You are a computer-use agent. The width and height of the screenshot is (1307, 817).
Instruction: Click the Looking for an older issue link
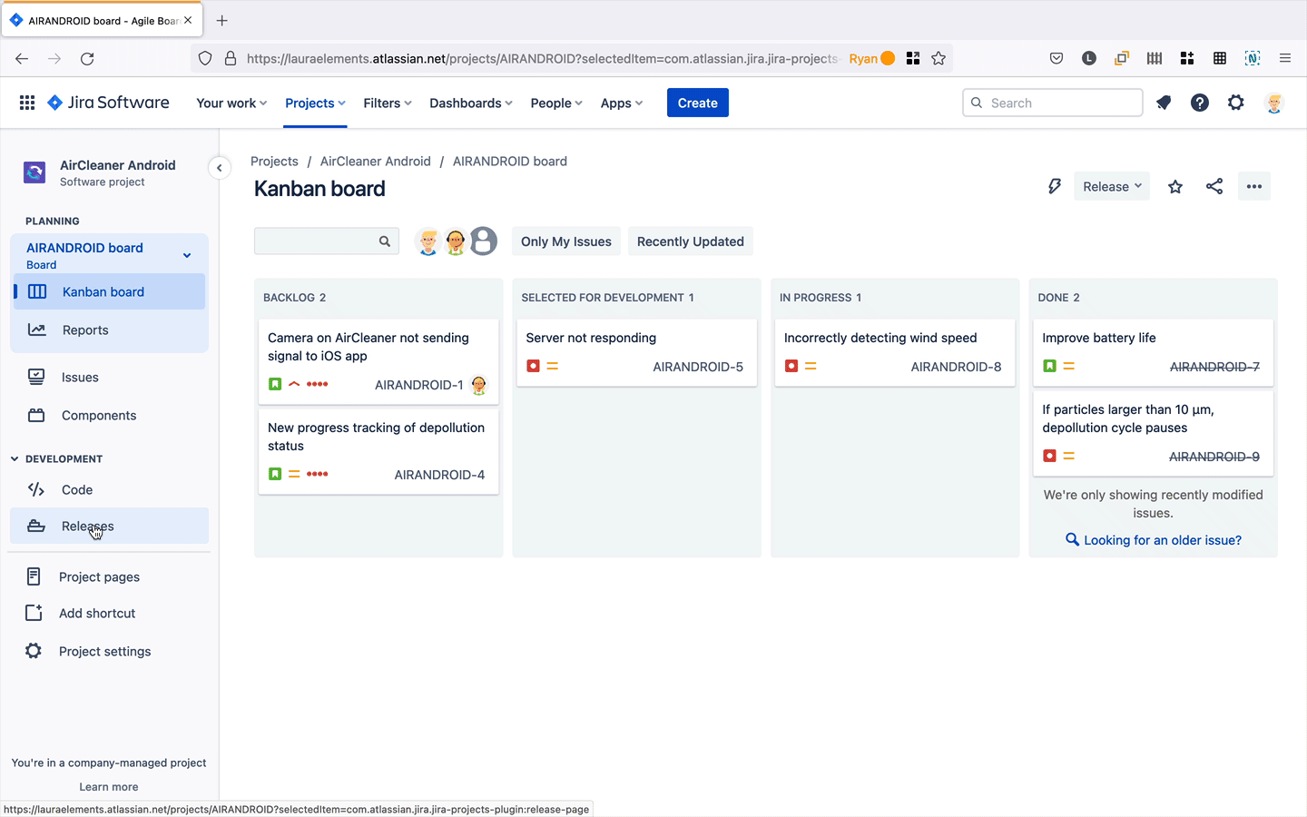coord(1153,539)
